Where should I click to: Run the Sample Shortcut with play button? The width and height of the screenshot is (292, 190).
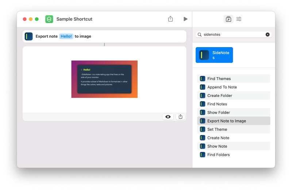[185, 19]
